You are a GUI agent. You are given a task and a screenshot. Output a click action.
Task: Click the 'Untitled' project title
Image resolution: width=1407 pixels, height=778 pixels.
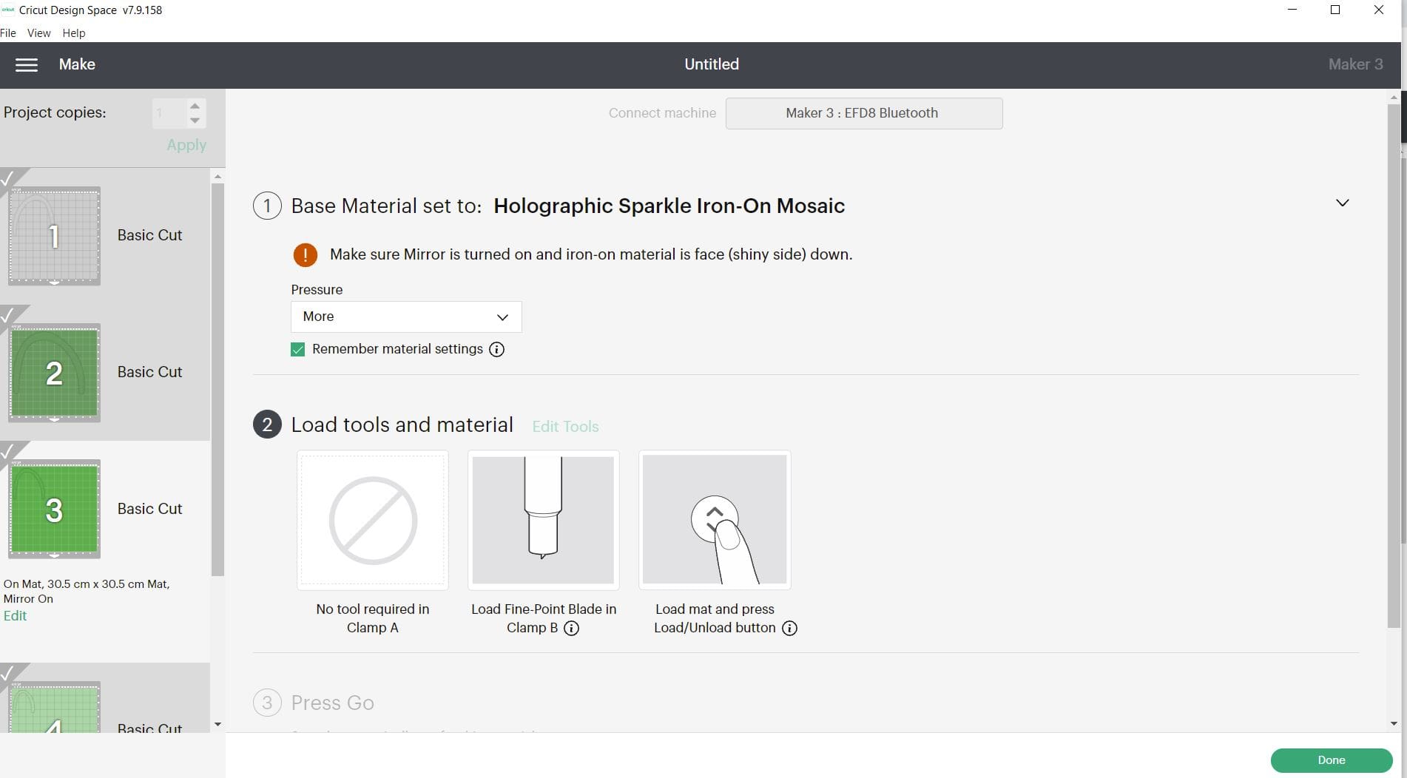click(x=711, y=64)
